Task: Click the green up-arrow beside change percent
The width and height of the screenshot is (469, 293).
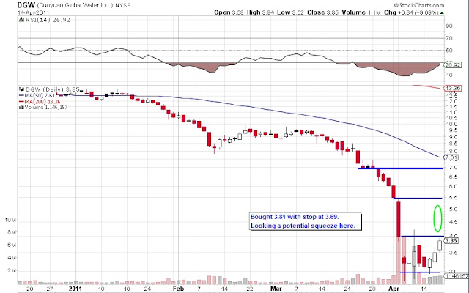Action: click(442, 13)
